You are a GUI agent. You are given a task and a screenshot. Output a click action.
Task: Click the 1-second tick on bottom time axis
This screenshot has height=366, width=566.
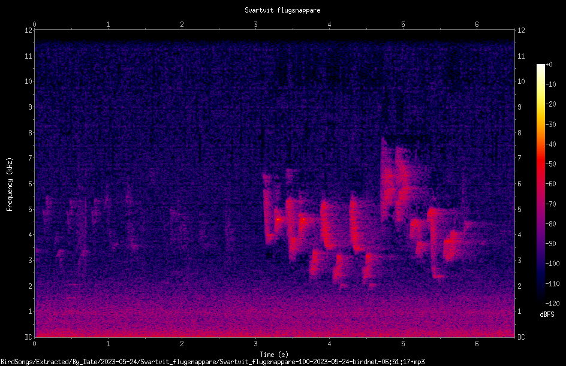(x=108, y=344)
